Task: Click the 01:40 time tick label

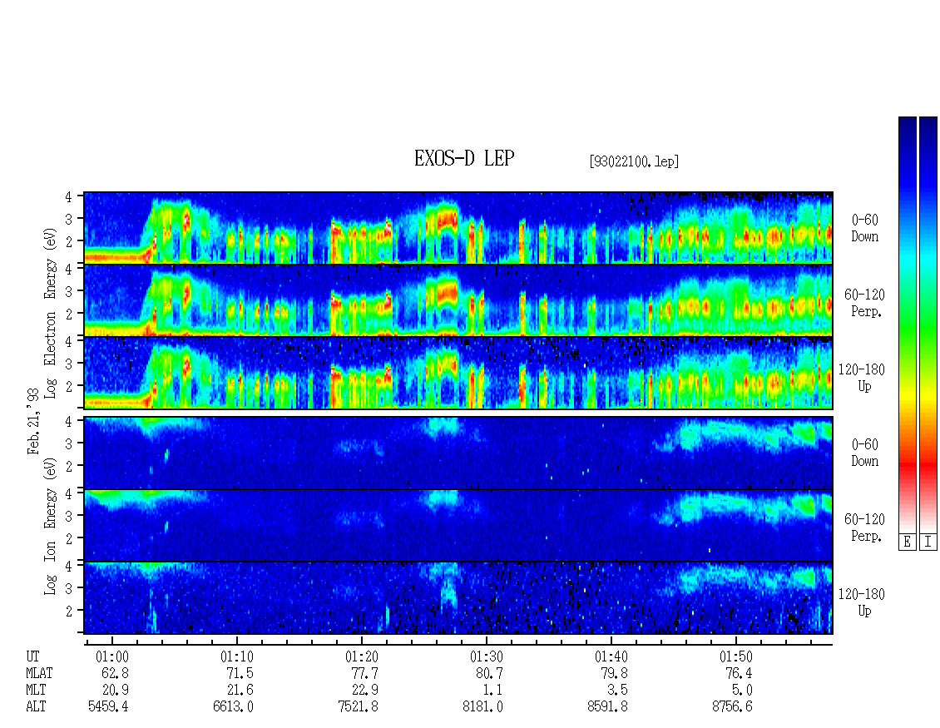Action: 611,656
